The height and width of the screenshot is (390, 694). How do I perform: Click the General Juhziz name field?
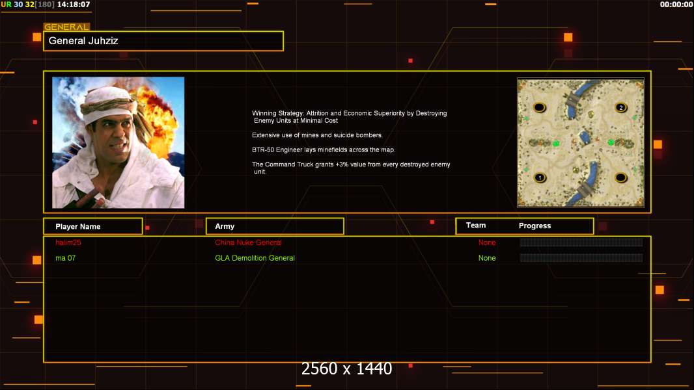[x=163, y=41]
